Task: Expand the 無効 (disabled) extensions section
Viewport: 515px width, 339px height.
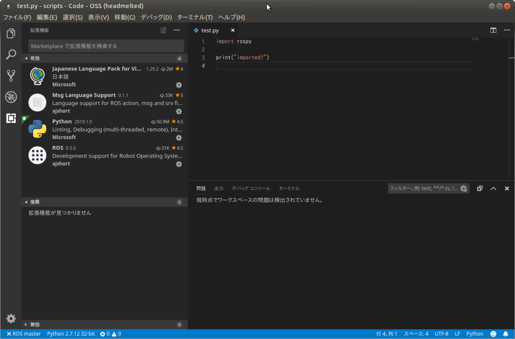Action: pyautogui.click(x=105, y=324)
